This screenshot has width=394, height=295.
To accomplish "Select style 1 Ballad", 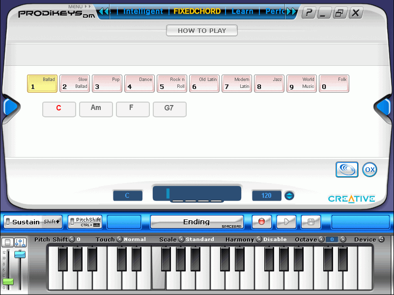I will (42, 83).
